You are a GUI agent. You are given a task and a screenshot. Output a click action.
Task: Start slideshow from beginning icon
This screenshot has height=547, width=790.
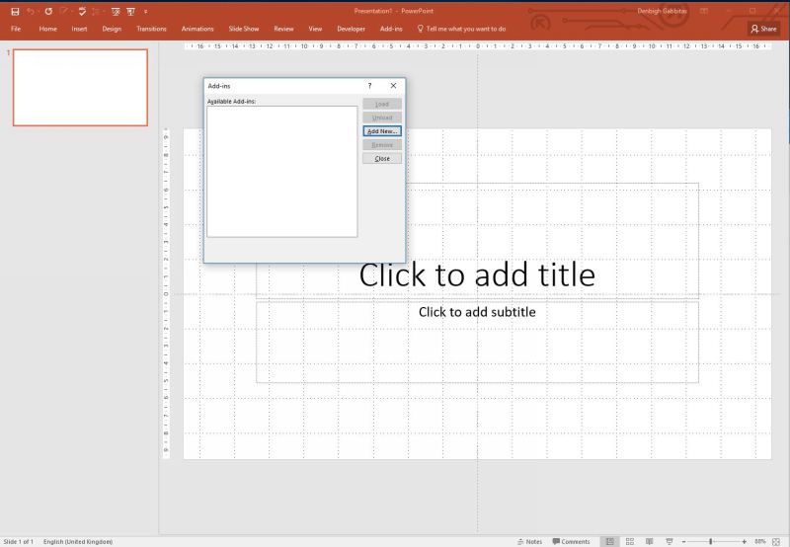point(116,11)
